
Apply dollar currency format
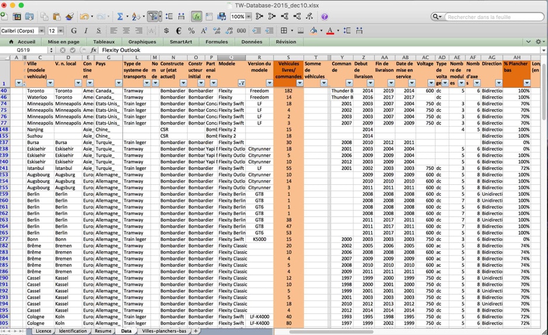166,31
